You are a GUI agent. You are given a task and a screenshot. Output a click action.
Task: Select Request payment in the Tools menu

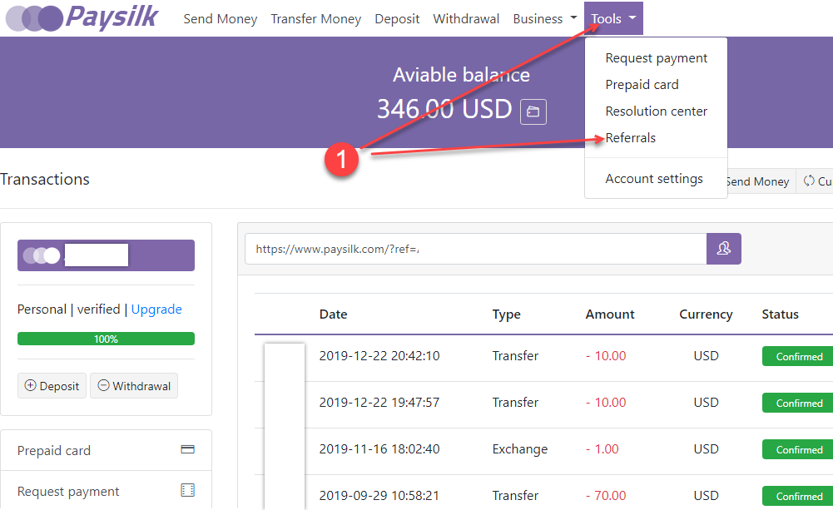(x=656, y=58)
